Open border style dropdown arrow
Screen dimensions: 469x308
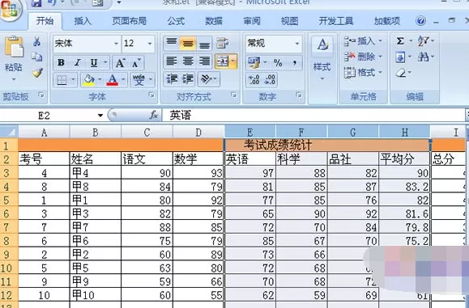click(x=73, y=80)
